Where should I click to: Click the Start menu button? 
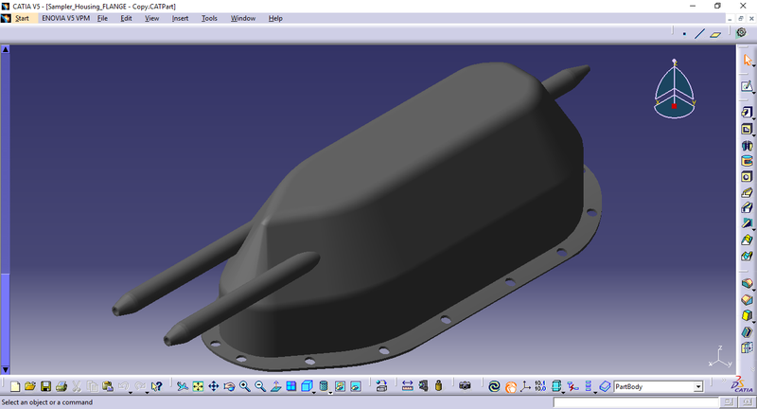(x=22, y=18)
